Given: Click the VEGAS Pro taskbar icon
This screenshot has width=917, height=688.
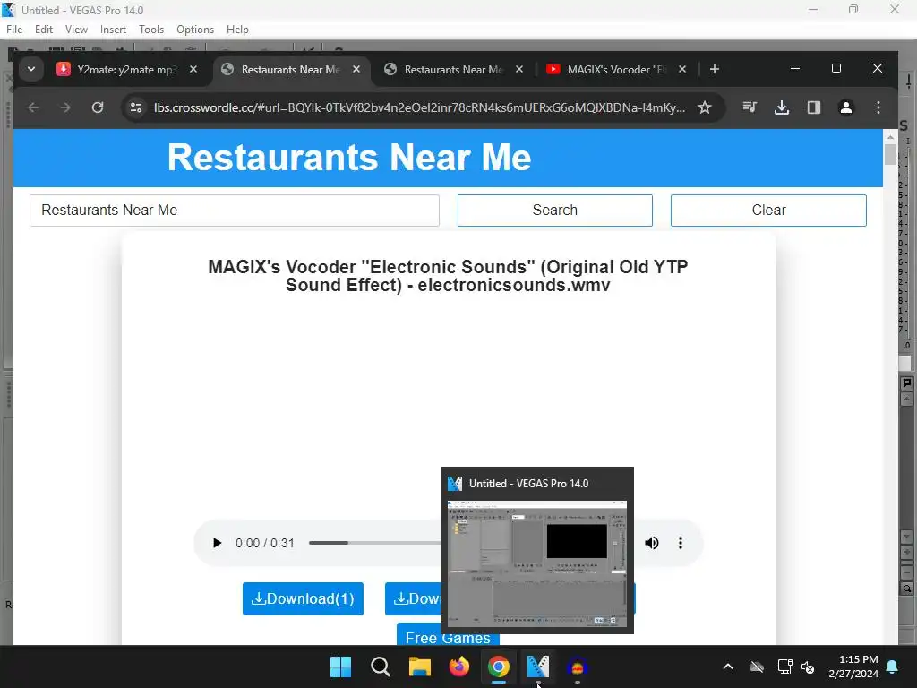Looking at the screenshot, I should tap(538, 666).
